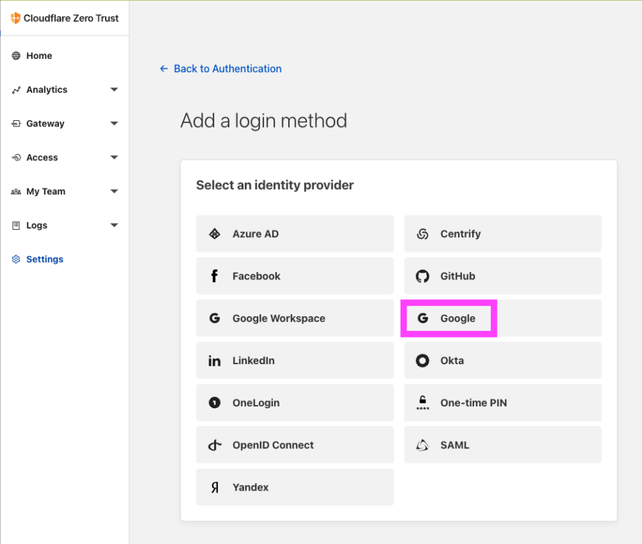The image size is (642, 544).
Task: Click the Access sidebar icon
Action: pyautogui.click(x=16, y=158)
